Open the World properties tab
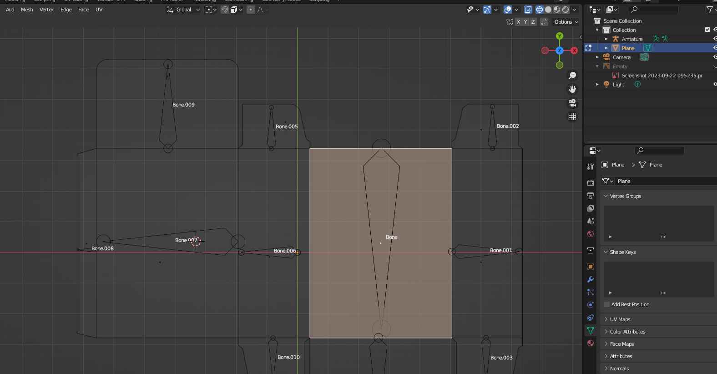Image resolution: width=717 pixels, height=374 pixels. [591, 234]
